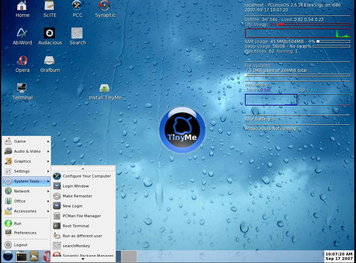The image size is (356, 263).
Task: Choose Root Terminal in the System Tools menu
Action: click(x=76, y=226)
